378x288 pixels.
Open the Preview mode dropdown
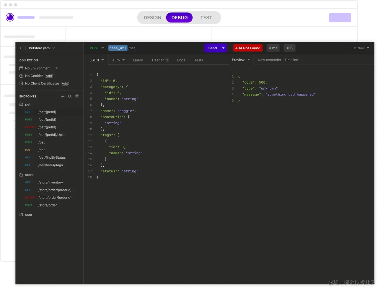(241, 60)
